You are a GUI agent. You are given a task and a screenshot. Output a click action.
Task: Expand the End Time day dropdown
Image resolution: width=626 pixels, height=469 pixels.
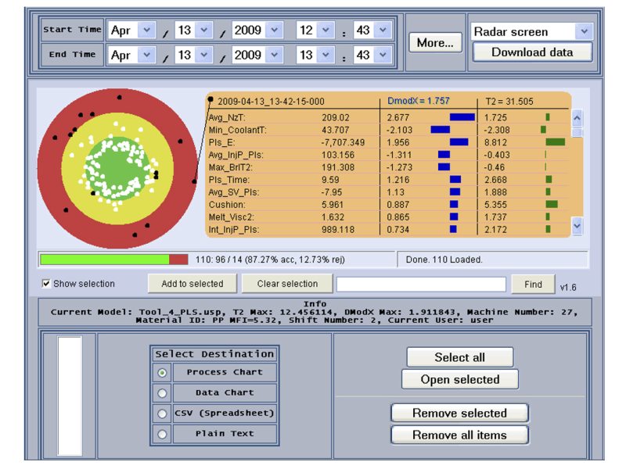point(205,55)
